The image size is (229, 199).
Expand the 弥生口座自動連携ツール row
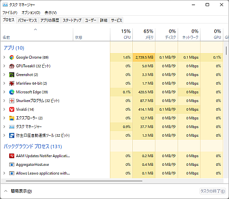tap(4, 135)
